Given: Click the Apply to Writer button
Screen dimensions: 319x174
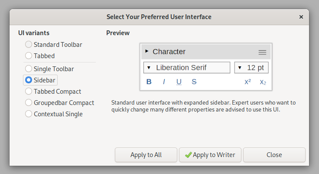Looking at the screenshot, I should click(x=210, y=155).
